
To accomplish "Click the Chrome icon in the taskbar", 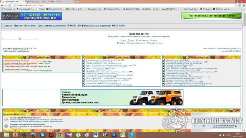I will coord(60,135).
